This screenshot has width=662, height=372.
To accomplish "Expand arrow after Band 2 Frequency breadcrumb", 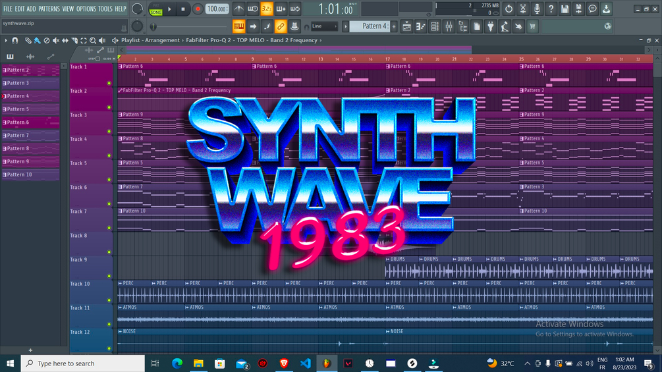I will coord(321,40).
